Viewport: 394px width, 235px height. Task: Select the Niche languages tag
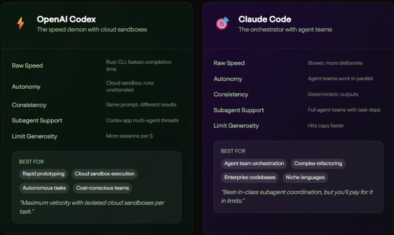tap(305, 177)
